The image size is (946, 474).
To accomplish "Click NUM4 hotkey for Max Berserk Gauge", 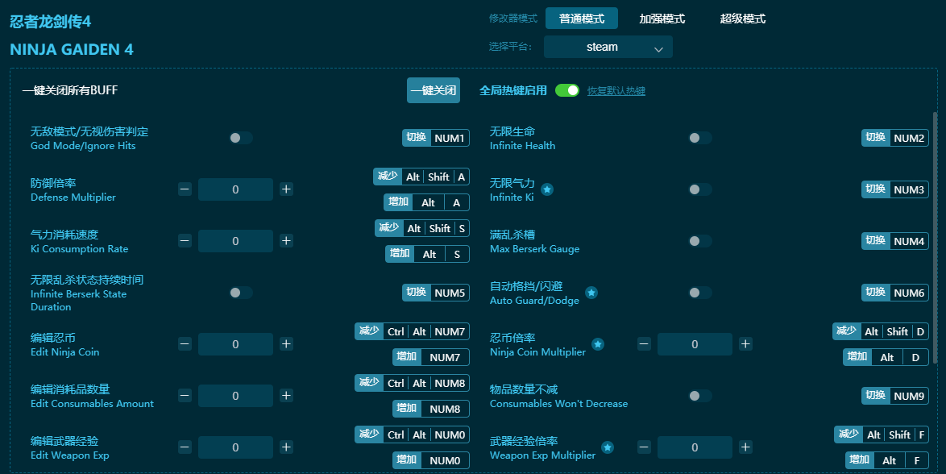I will (894, 241).
